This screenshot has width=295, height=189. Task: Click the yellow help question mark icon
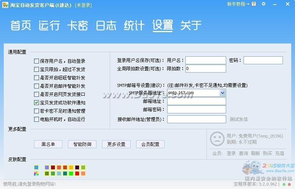(x=254, y=4)
